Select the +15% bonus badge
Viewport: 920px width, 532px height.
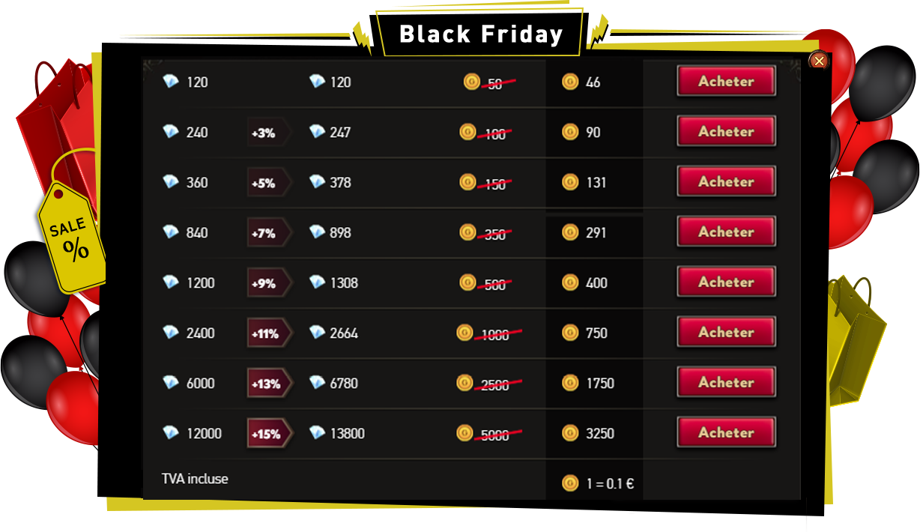click(267, 434)
